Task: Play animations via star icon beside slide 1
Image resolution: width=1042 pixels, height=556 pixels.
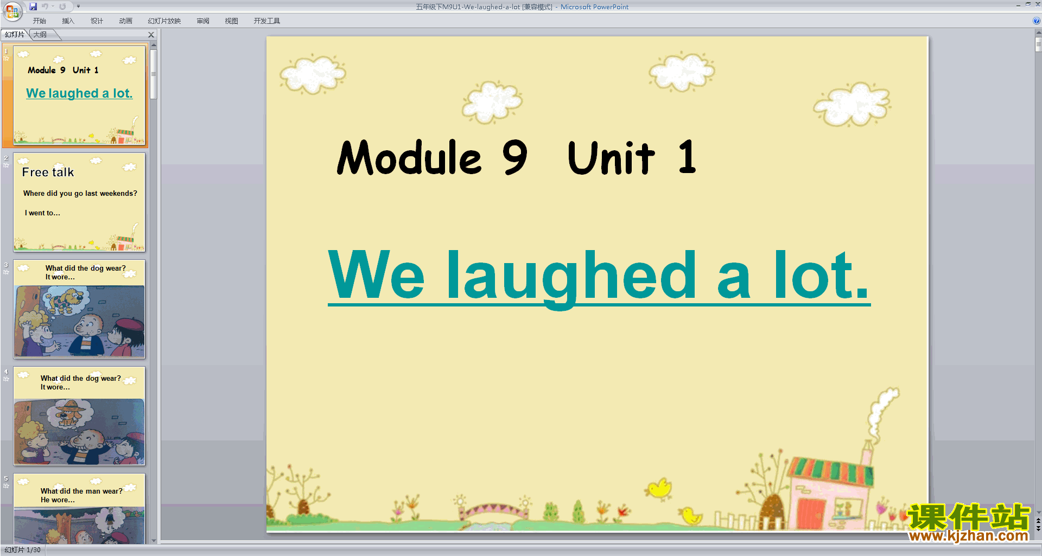Action: pos(6,59)
